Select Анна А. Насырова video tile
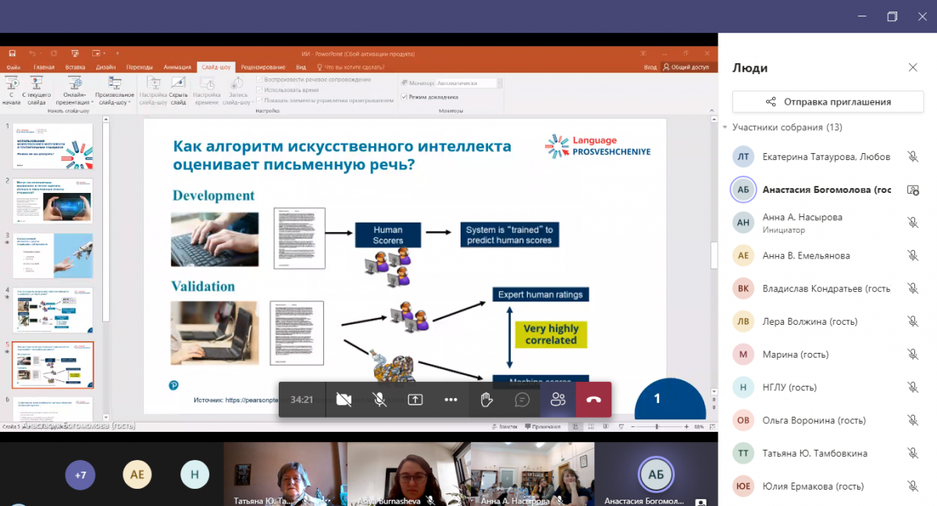 [x=533, y=474]
